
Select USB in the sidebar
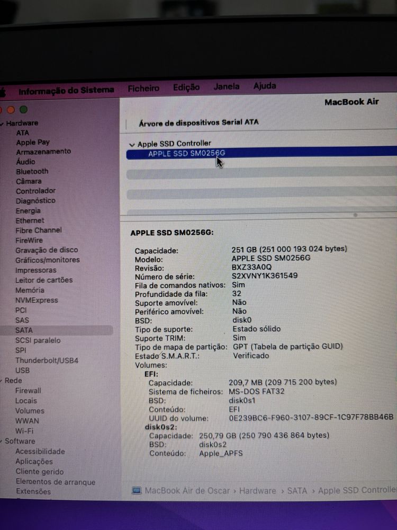[22, 370]
